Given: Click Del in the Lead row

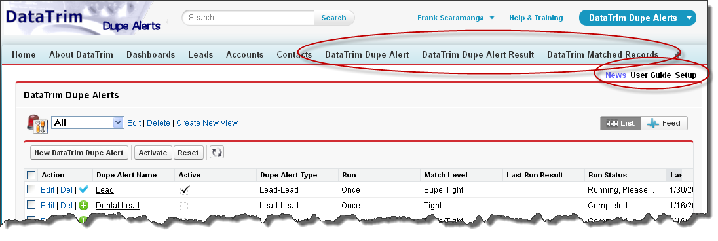Looking at the screenshot, I should click(67, 190).
